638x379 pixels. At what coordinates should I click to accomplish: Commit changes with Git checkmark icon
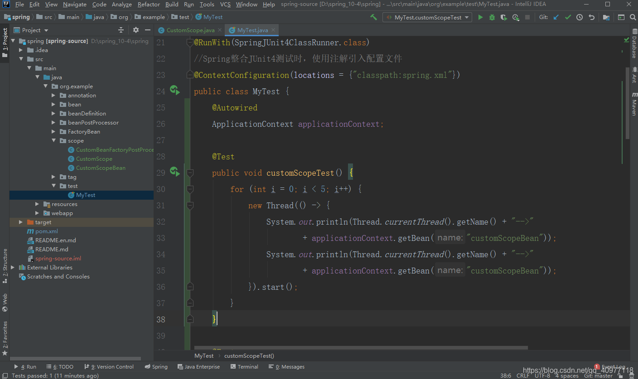[568, 17]
